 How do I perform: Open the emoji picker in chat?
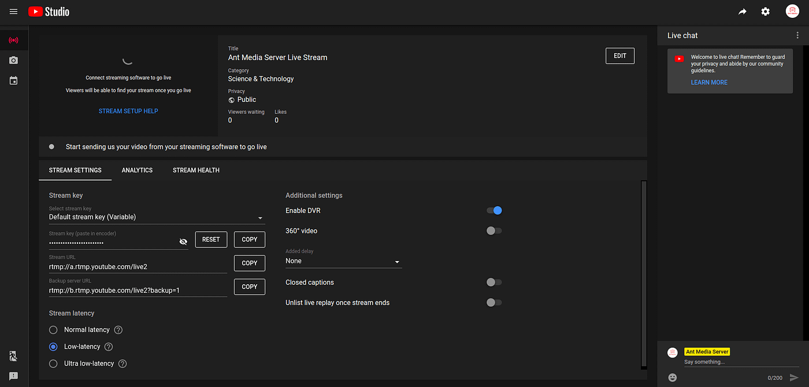coord(673,377)
